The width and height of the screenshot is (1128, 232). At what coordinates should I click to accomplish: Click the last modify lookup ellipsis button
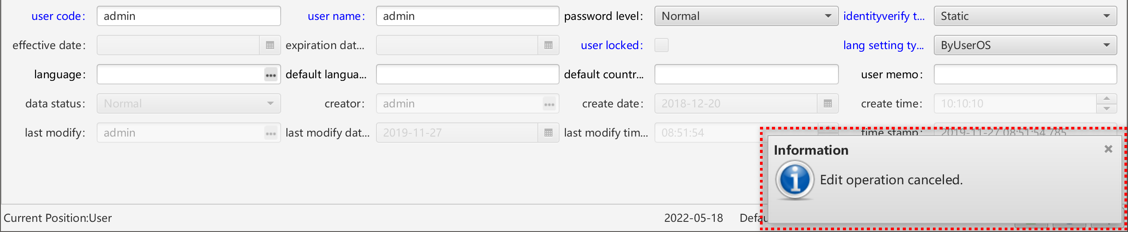tap(271, 133)
